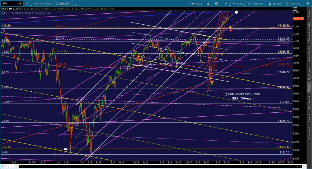Open the Trade sidebar tab

pos(309,13)
